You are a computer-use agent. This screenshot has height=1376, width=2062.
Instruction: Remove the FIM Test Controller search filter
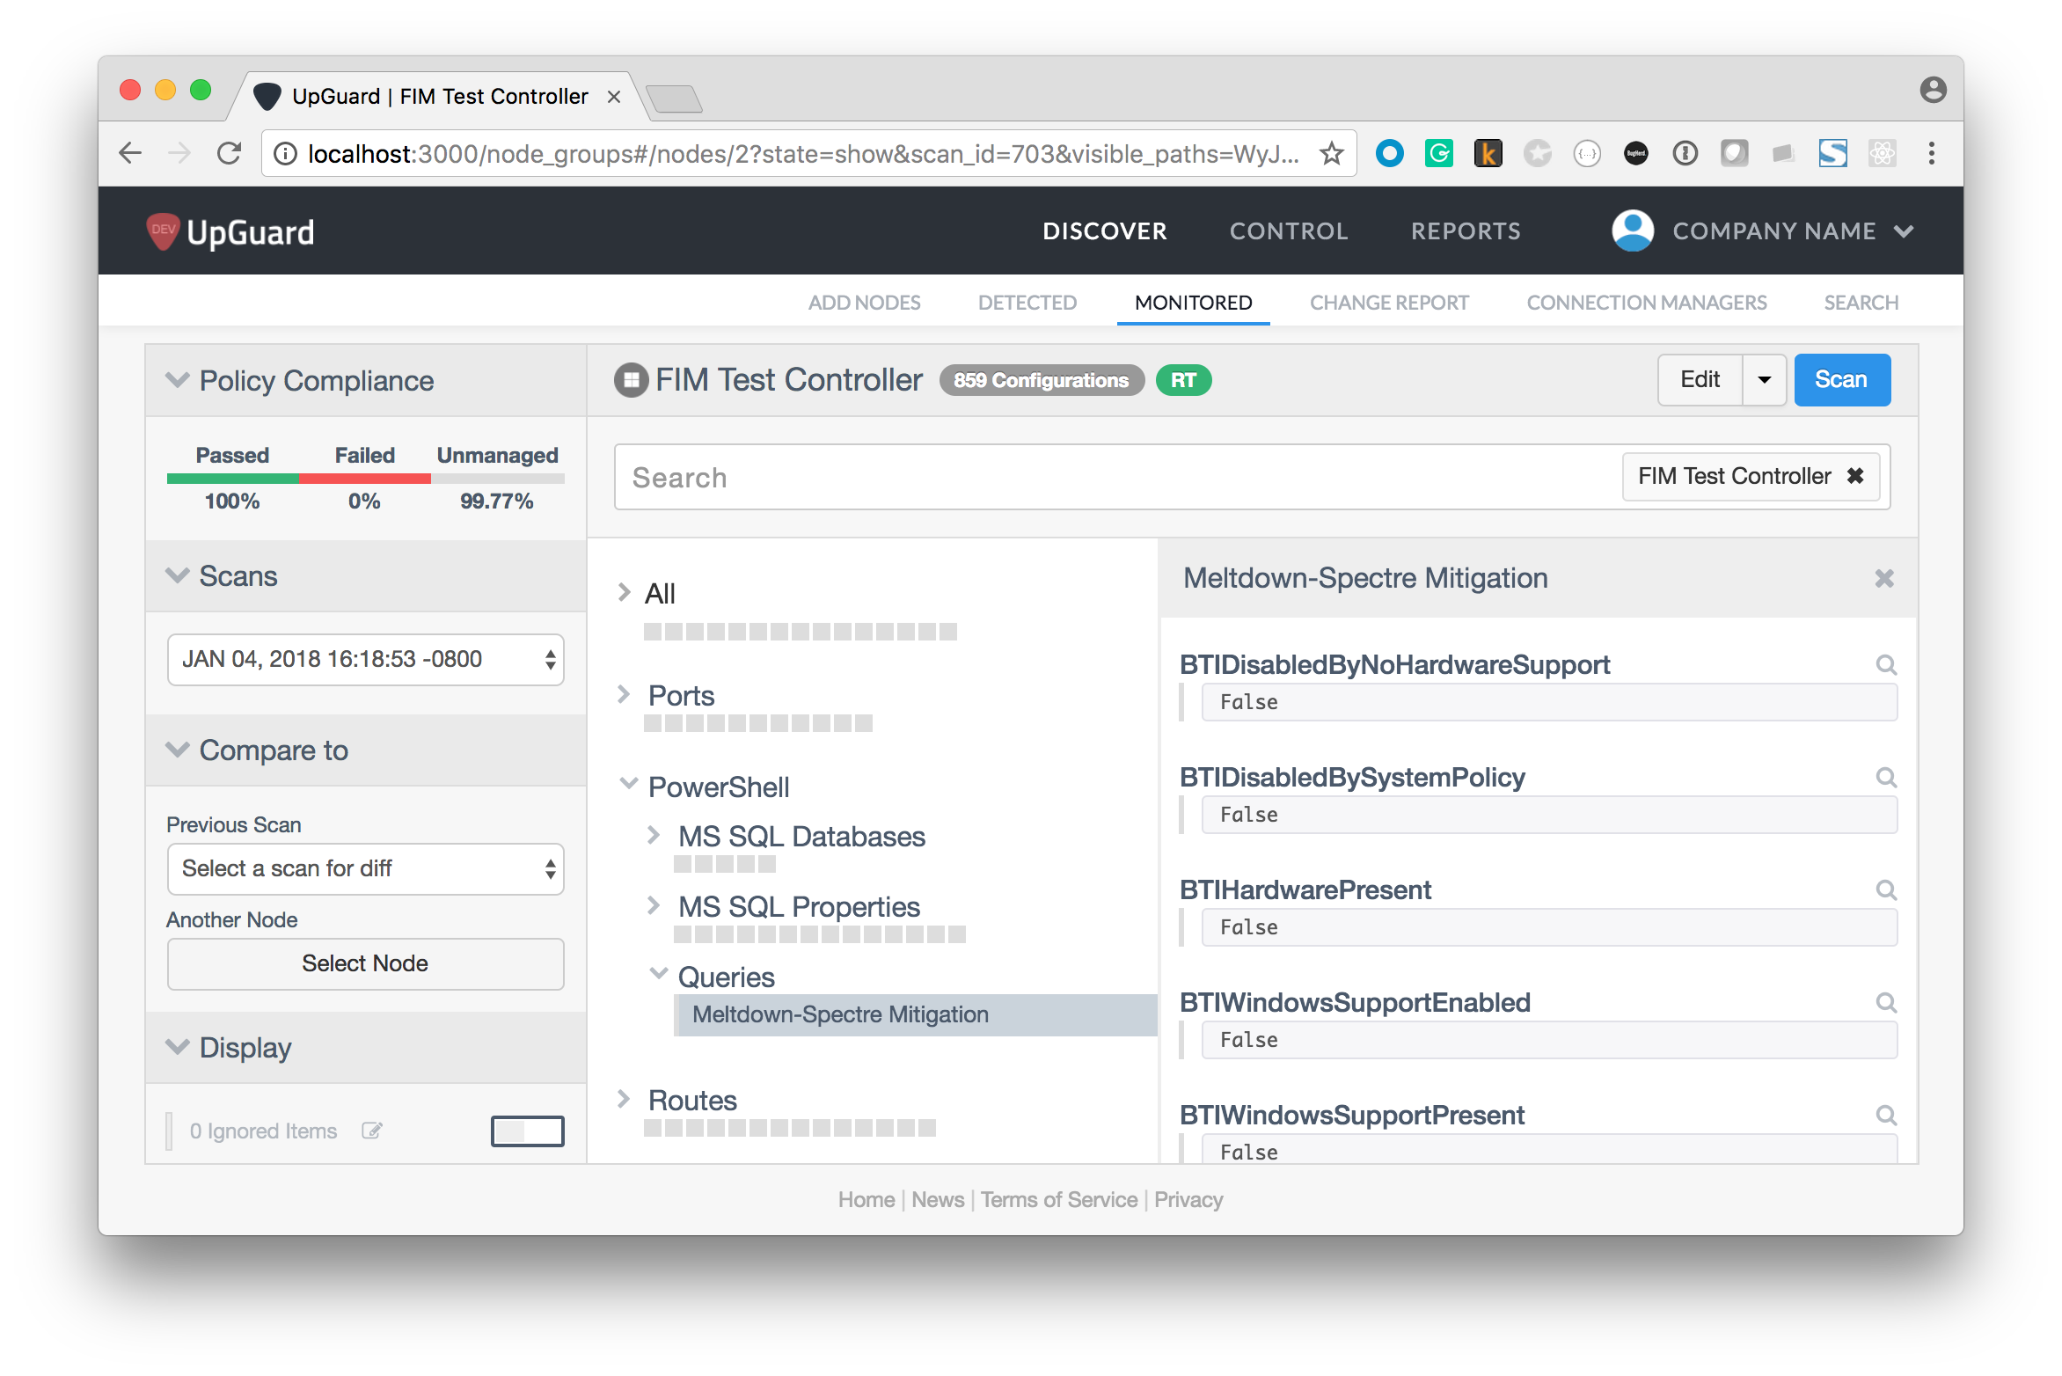[x=1856, y=476]
